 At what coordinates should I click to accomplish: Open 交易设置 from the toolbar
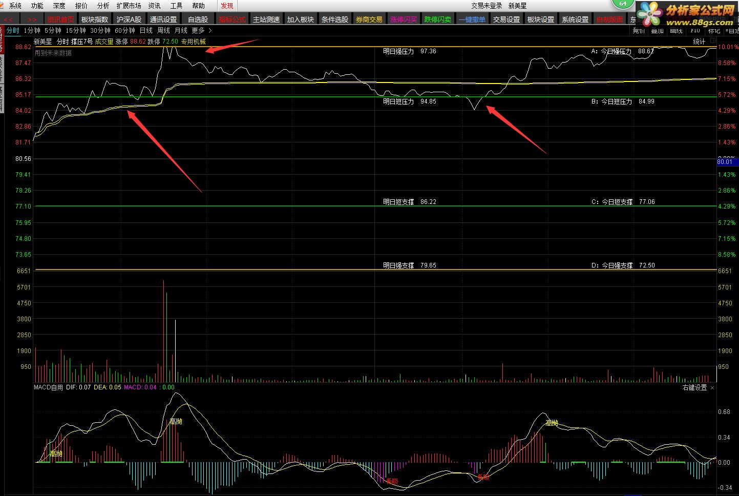tap(506, 19)
